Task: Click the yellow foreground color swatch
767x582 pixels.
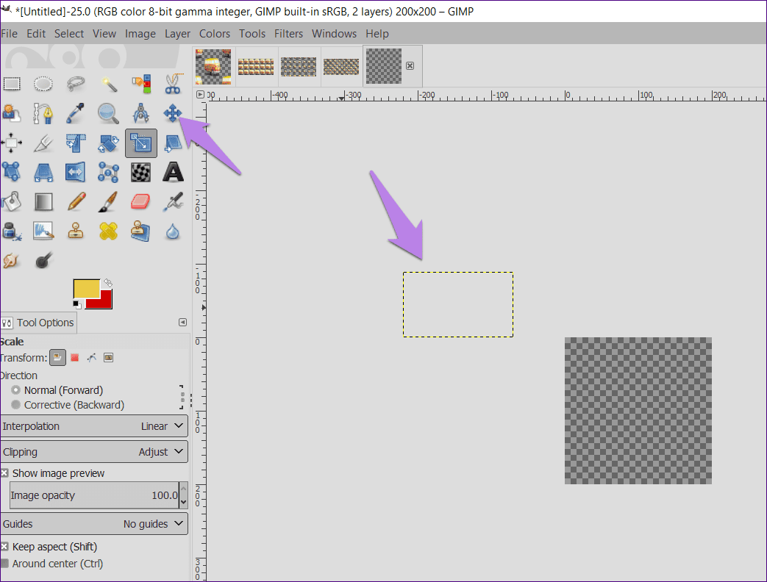Action: (87, 288)
